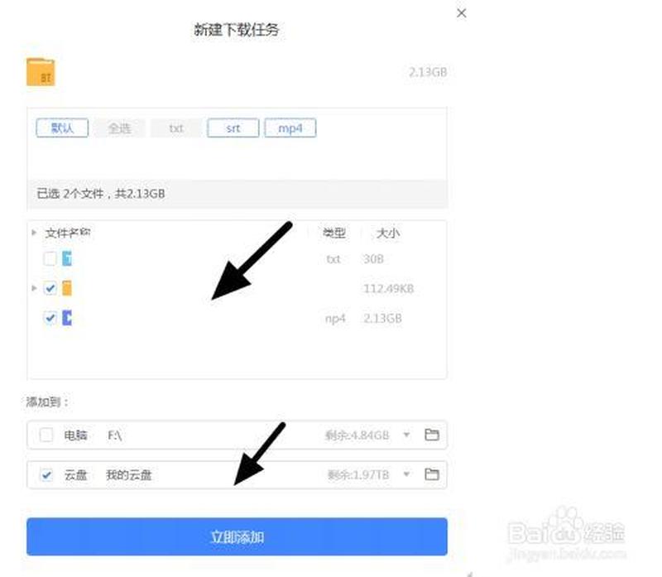Click the txt file type icon in list
The height and width of the screenshot is (577, 662).
pyautogui.click(x=67, y=258)
